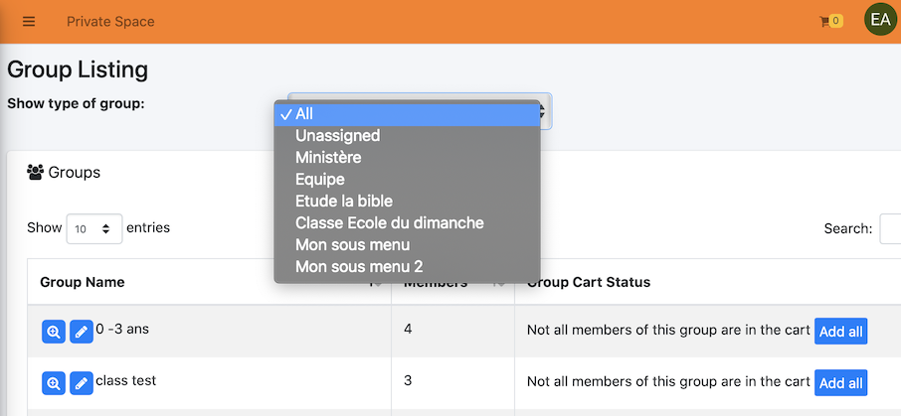The height and width of the screenshot is (416, 901).
Task: View details of the class test group
Action: click(x=54, y=382)
